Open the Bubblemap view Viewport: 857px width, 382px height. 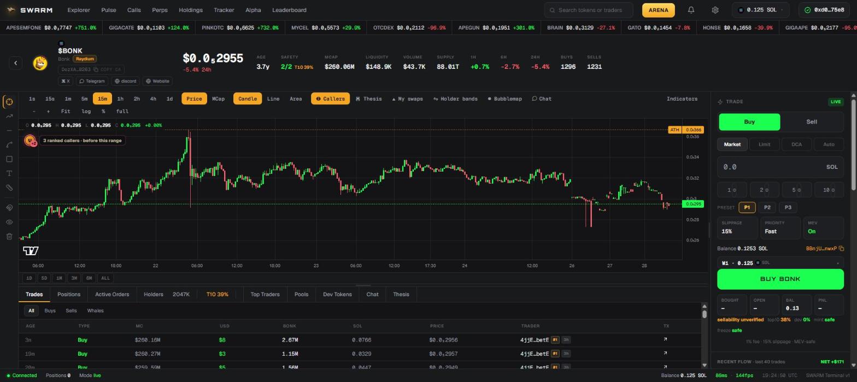click(504, 99)
